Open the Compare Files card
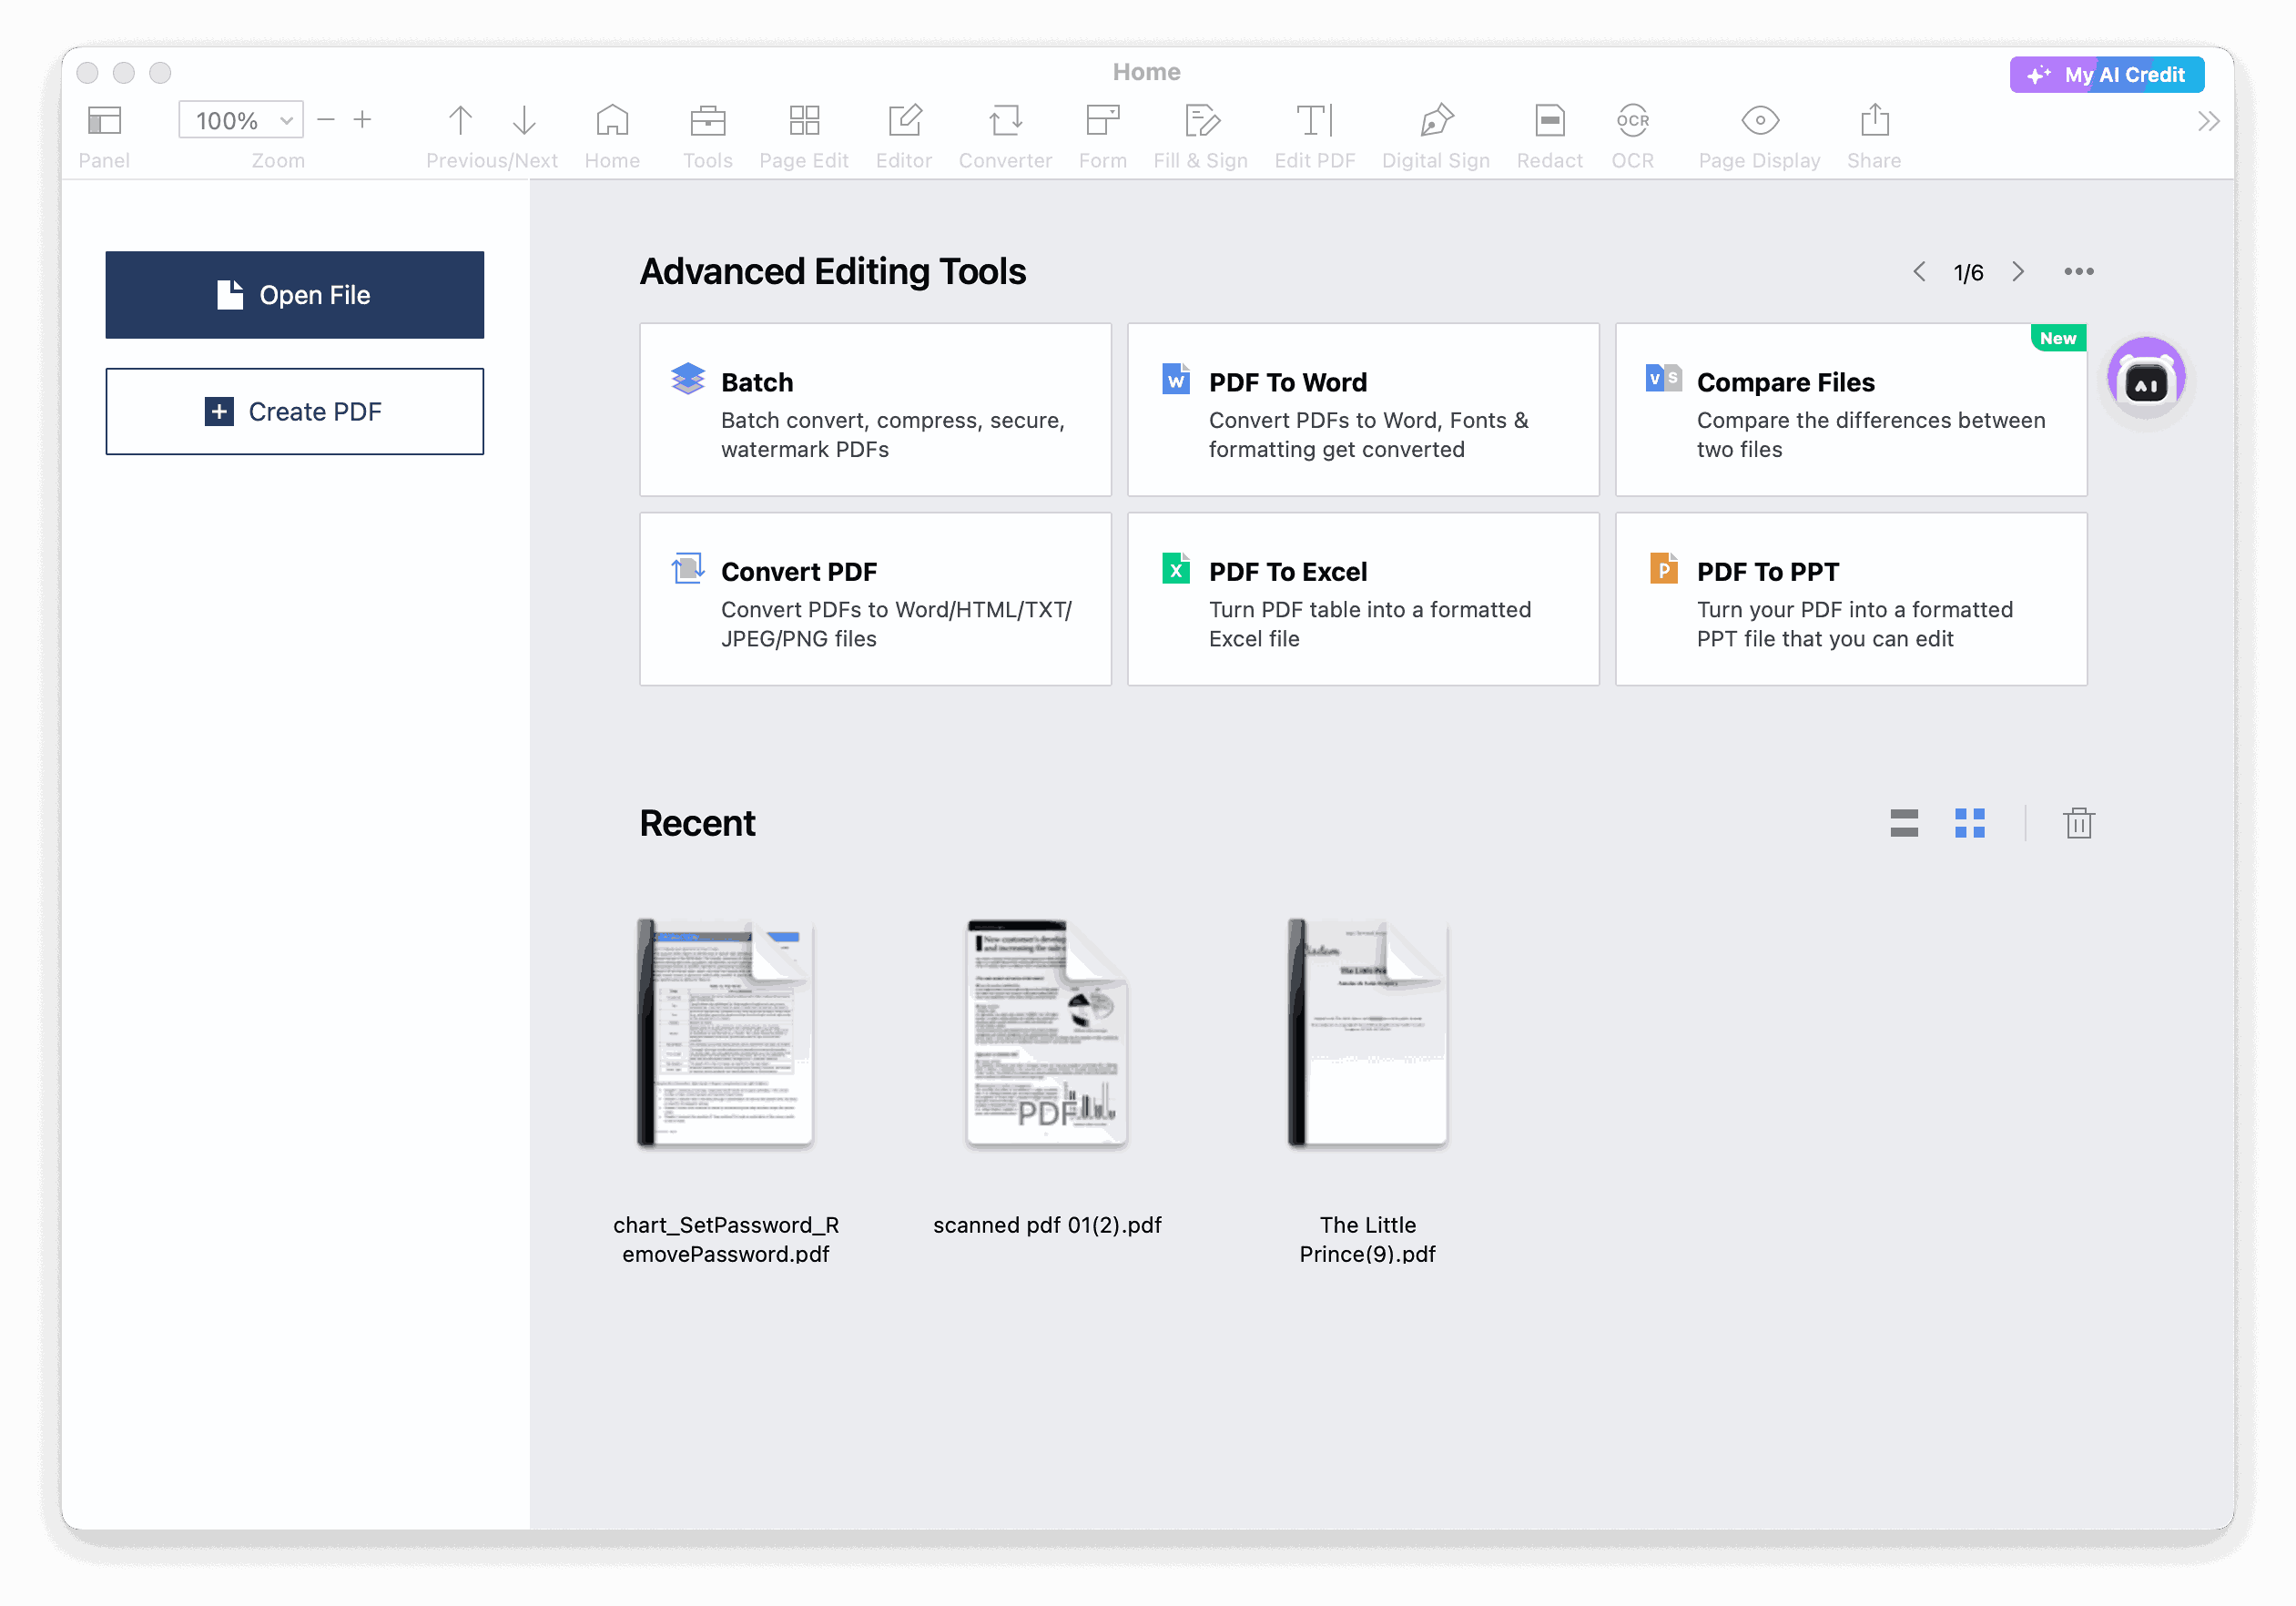Viewport: 2296px width, 1606px height. click(x=1851, y=409)
